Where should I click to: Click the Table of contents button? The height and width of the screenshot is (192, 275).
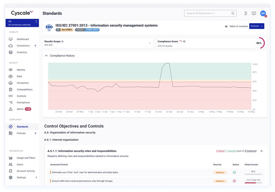pos(236,26)
